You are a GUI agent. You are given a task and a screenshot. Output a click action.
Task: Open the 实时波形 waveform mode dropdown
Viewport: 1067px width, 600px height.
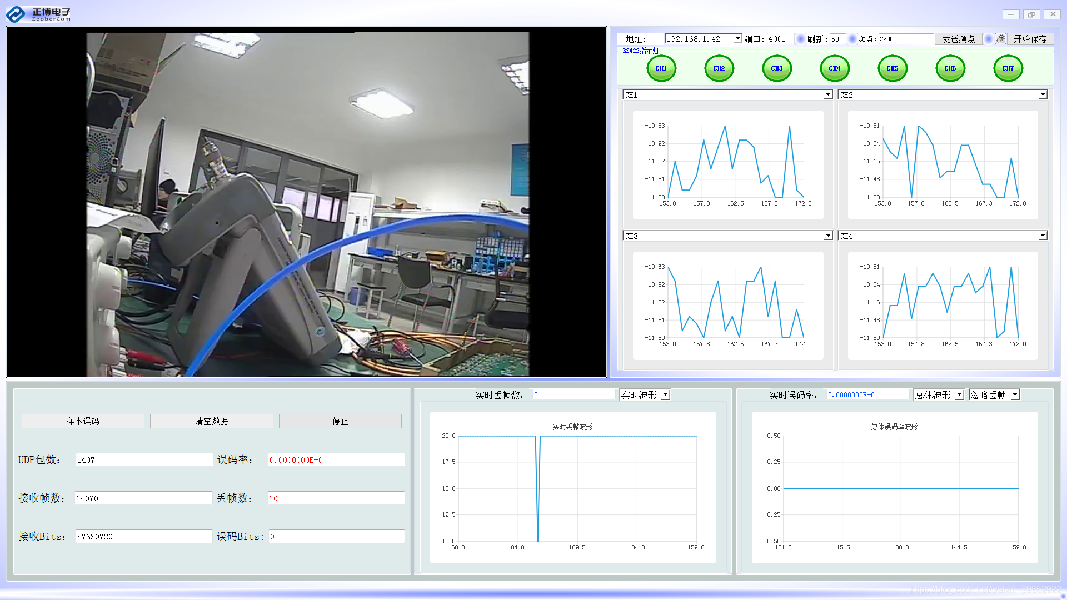pos(666,395)
